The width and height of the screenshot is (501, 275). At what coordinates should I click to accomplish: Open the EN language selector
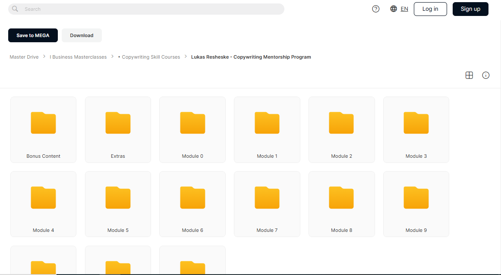point(404,9)
